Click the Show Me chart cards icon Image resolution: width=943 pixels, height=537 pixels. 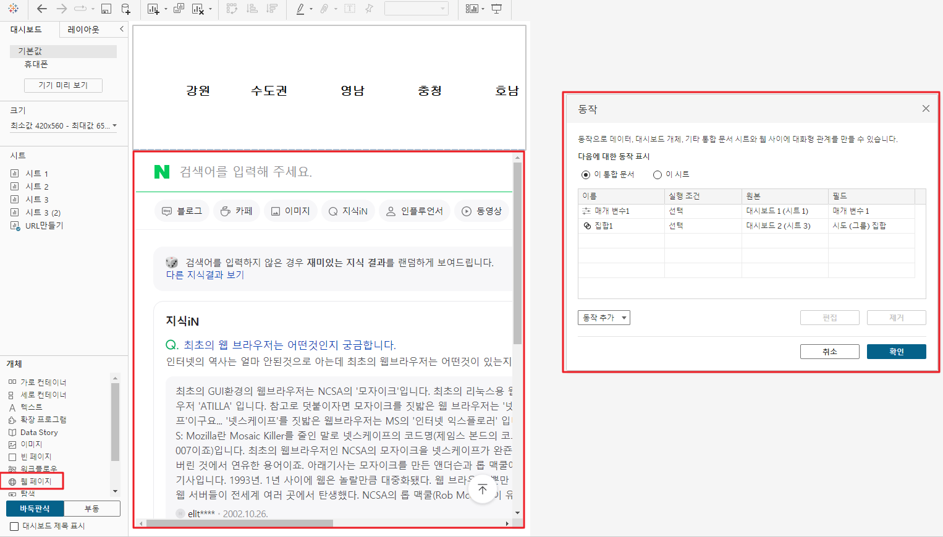(x=472, y=9)
